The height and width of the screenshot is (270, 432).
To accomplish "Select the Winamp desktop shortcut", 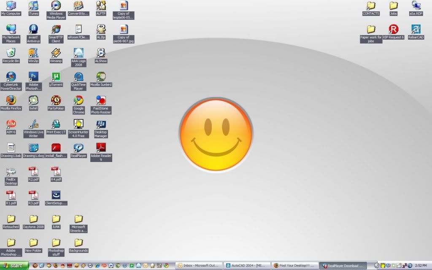I will pos(56,56).
